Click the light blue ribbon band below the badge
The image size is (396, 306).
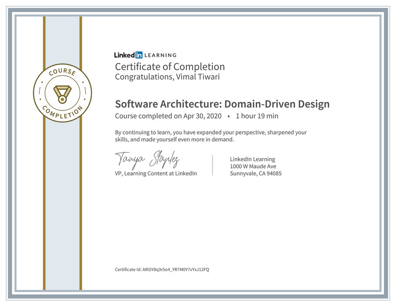click(62, 196)
